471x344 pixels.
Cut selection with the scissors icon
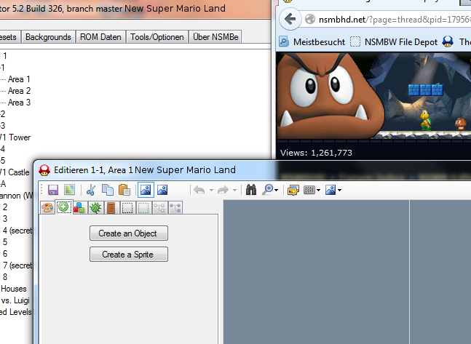point(91,190)
